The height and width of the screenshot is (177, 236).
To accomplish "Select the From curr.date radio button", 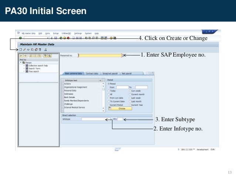I will point(108,98).
